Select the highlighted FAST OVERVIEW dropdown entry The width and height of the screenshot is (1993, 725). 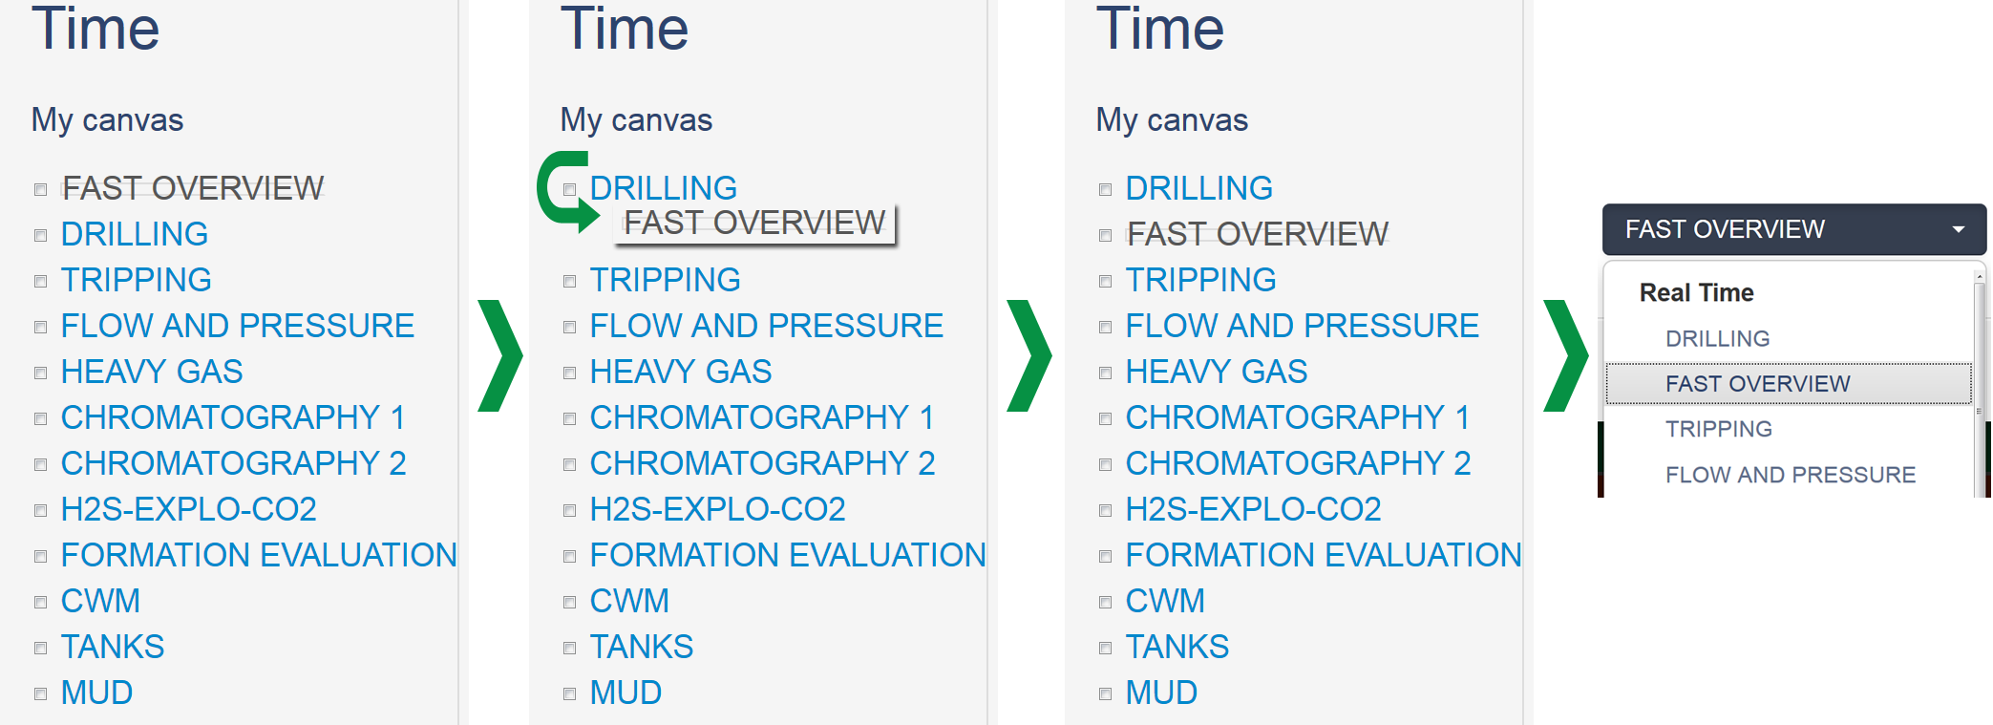coord(1758,382)
